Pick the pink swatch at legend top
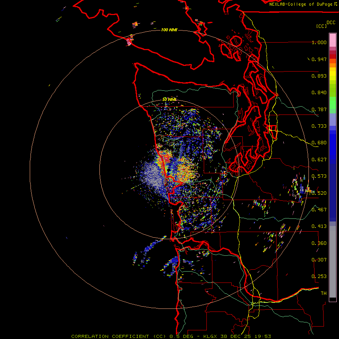Viewport: 339px width, 339px height. pyautogui.click(x=333, y=40)
